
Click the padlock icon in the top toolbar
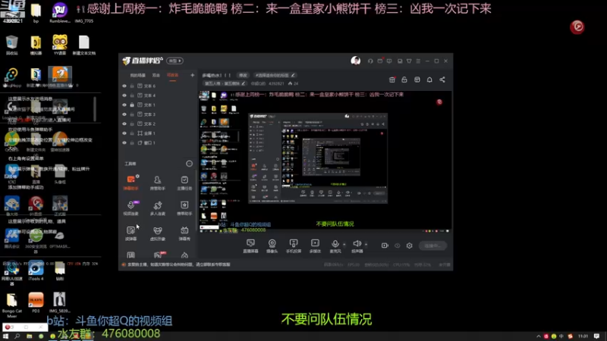[404, 80]
